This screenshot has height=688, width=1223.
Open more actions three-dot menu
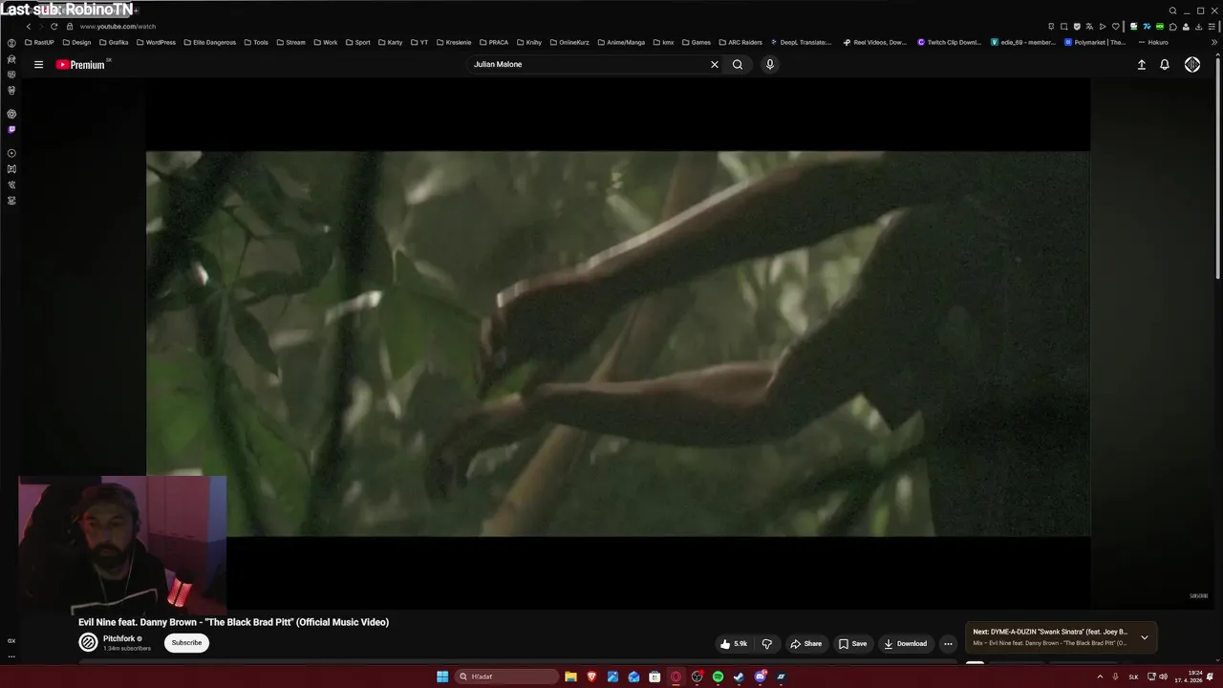click(x=948, y=643)
